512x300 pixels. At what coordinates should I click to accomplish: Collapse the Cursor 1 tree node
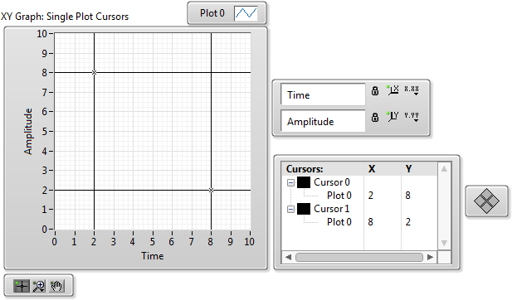coord(290,209)
